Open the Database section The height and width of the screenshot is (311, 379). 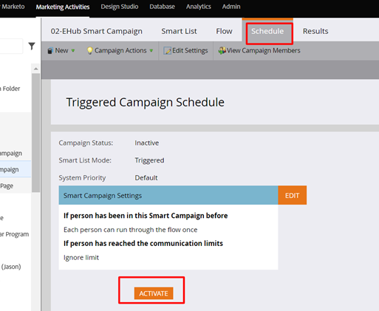pos(162,7)
